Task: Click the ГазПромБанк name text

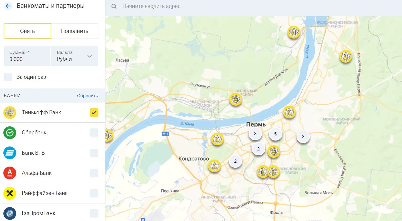Action: [39, 213]
